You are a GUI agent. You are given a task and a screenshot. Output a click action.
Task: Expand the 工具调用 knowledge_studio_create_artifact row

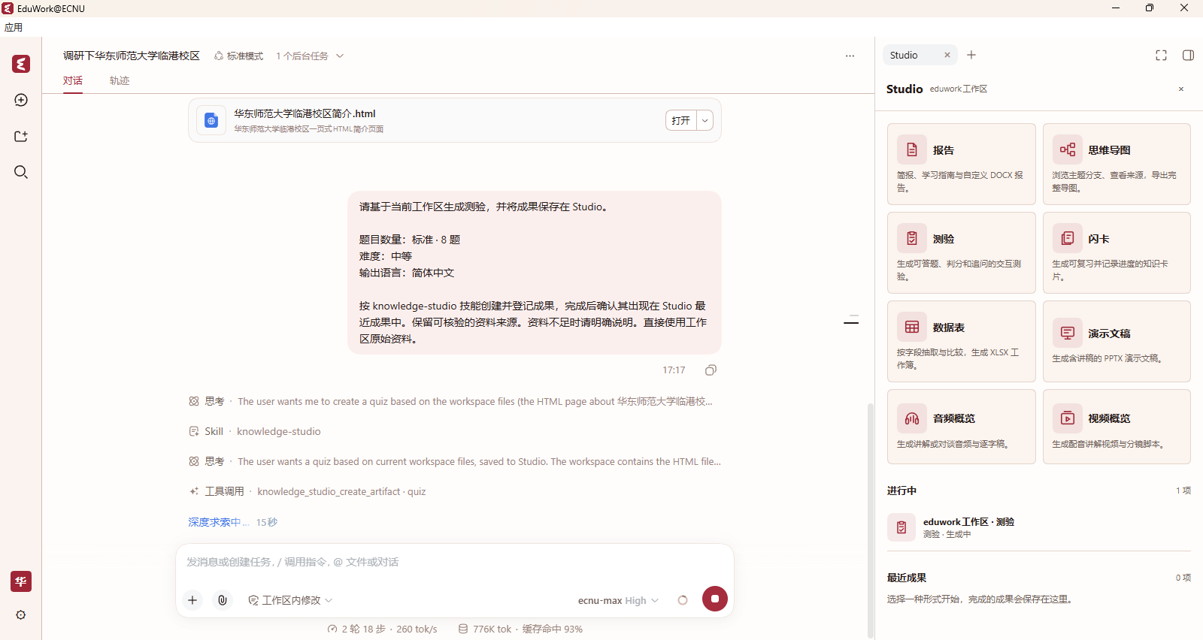coord(308,491)
